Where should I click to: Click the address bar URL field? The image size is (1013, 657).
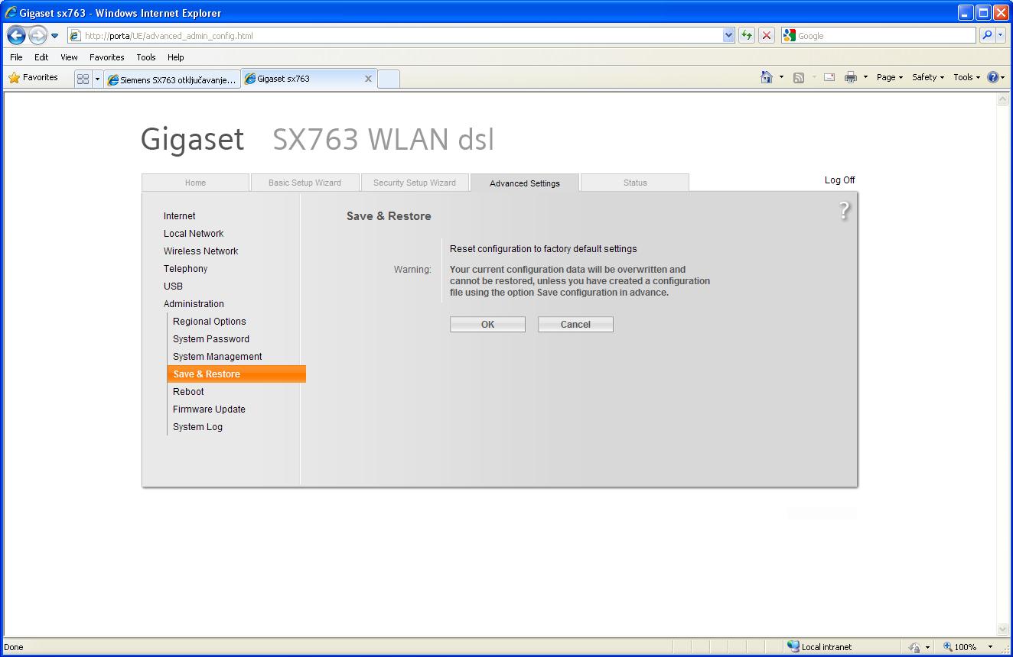(395, 36)
